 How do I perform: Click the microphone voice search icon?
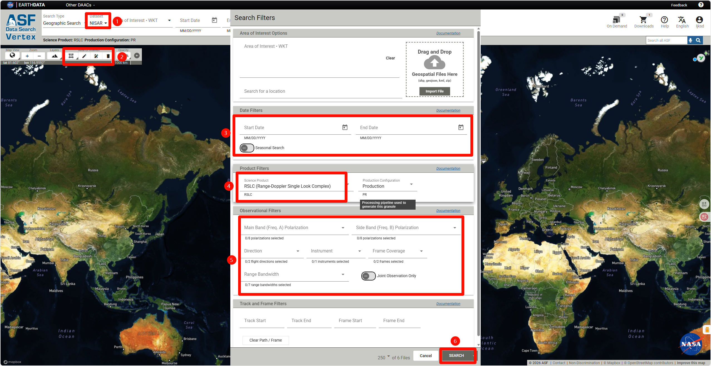pos(690,40)
